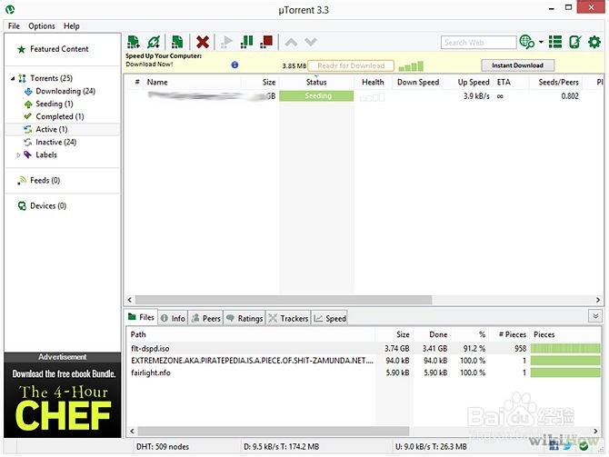609x457 pixels.
Task: Click the Pause torrent icon
Action: point(246,42)
